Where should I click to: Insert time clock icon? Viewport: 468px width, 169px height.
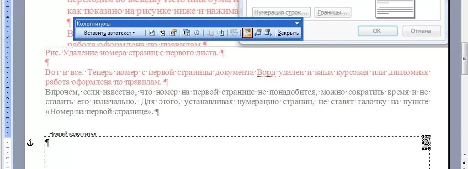pos(197,33)
